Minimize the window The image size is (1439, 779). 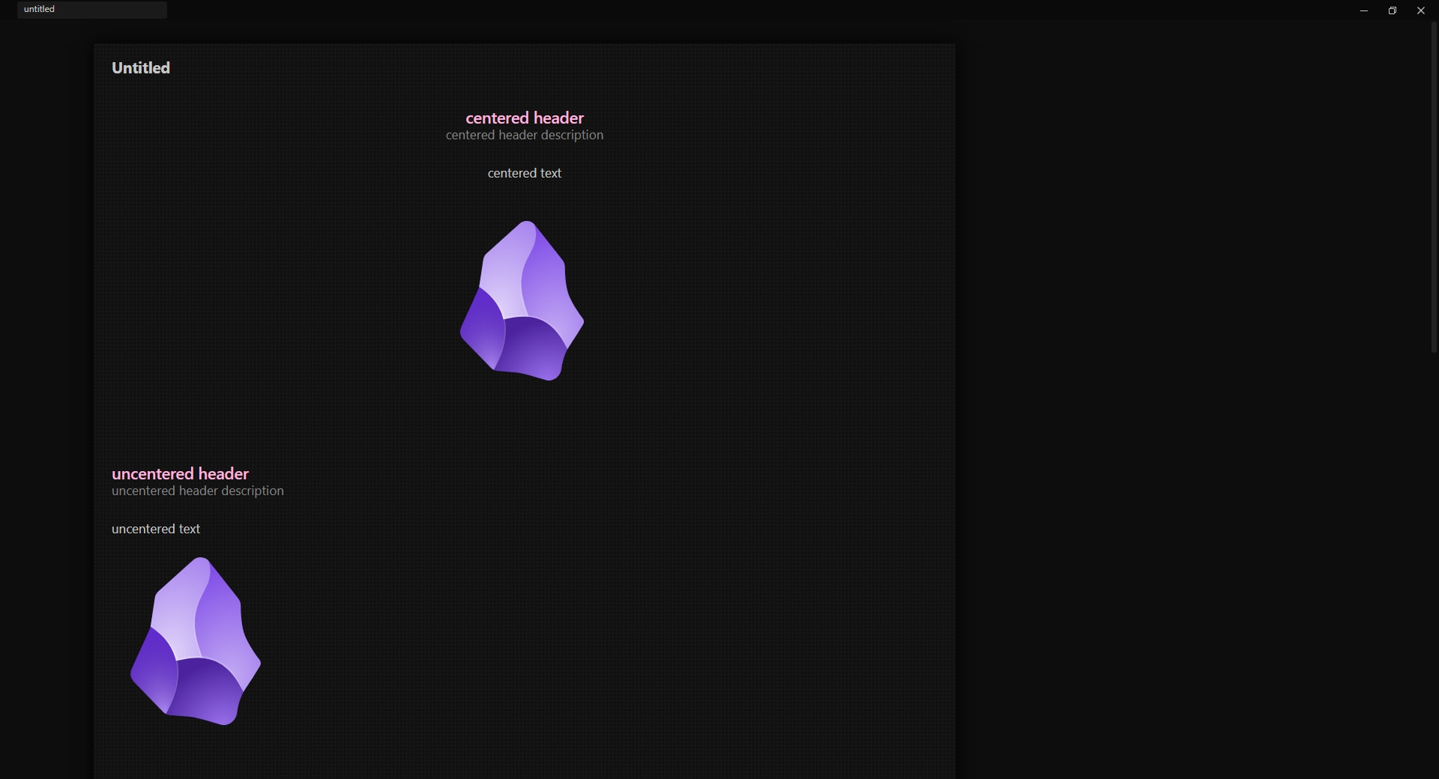click(x=1364, y=10)
